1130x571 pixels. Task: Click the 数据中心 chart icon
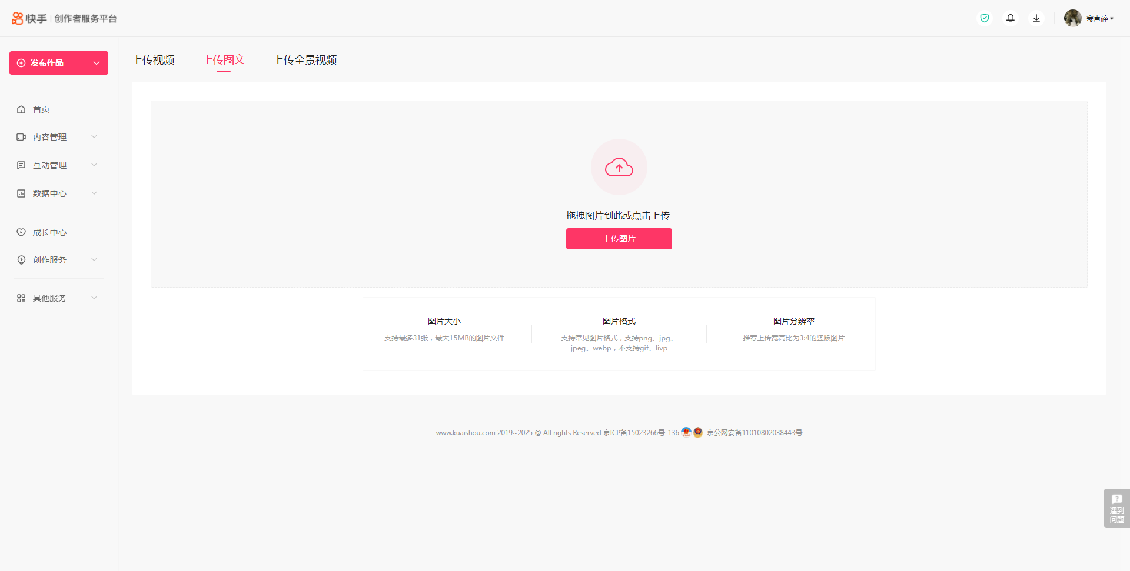[x=21, y=193]
